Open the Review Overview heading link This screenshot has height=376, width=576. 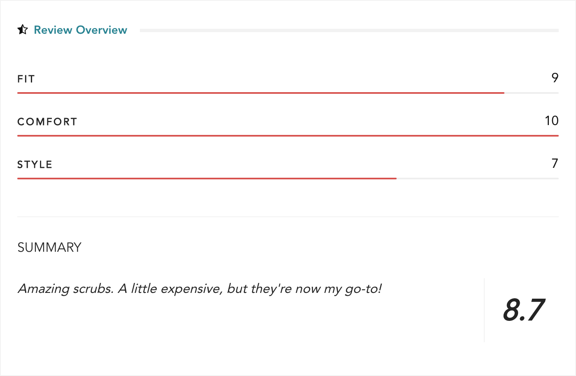click(81, 30)
